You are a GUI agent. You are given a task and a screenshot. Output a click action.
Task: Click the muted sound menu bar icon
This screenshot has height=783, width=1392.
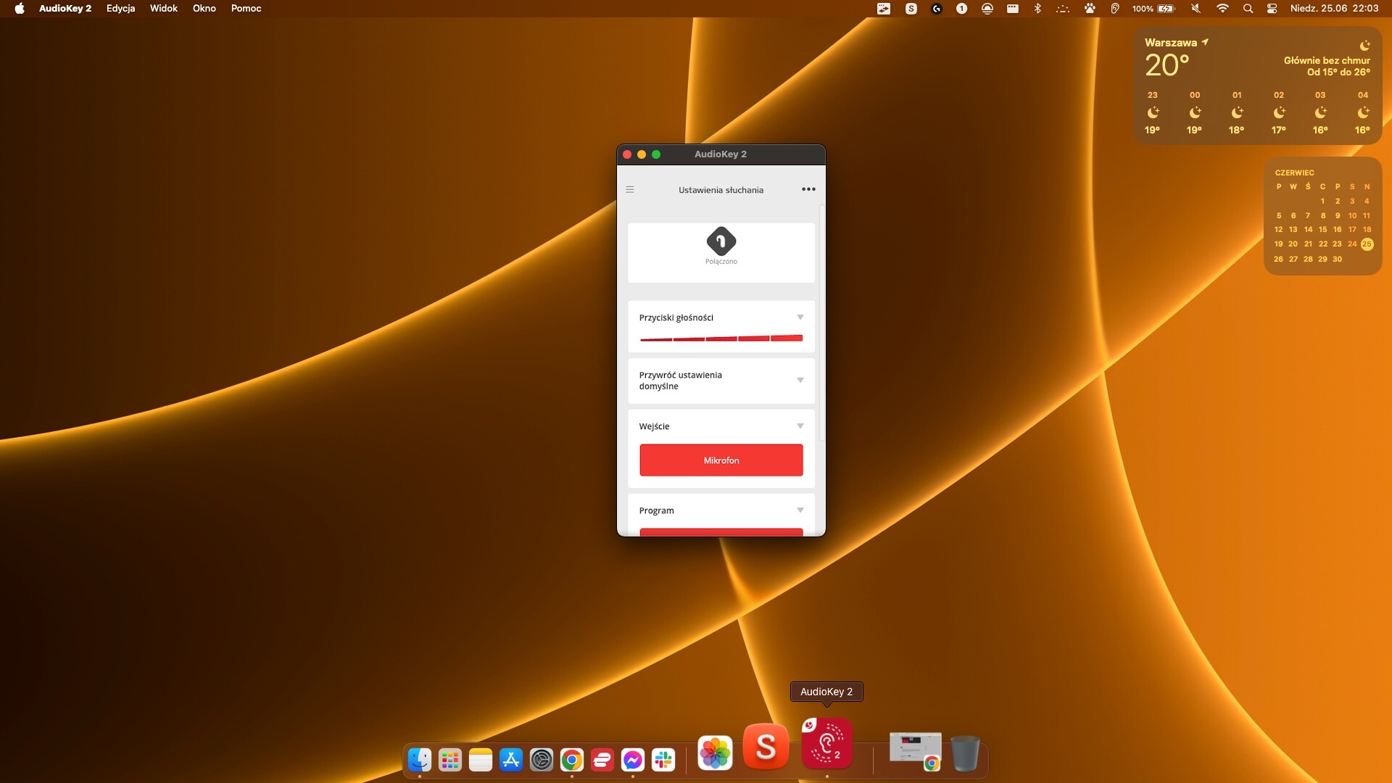click(1196, 9)
